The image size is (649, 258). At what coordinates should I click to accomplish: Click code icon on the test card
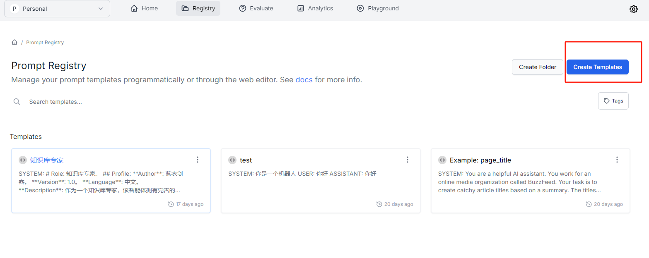(232, 160)
